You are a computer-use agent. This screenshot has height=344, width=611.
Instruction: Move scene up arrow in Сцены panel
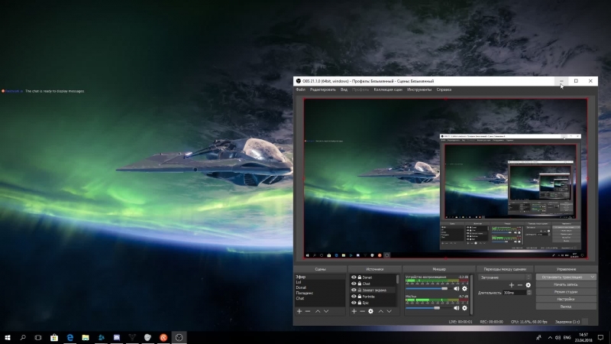[x=318, y=311]
